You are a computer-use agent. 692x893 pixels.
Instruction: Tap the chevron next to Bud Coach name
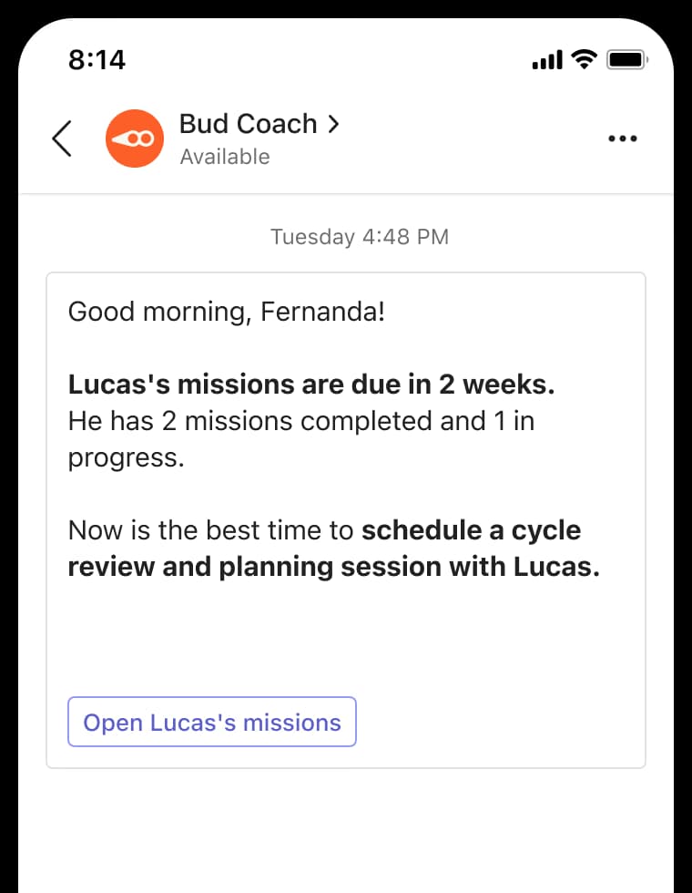(333, 123)
